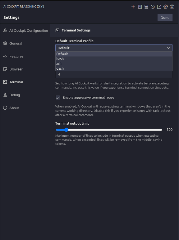
Task: Click the flask icon next to Debug
Action: pos(5,95)
